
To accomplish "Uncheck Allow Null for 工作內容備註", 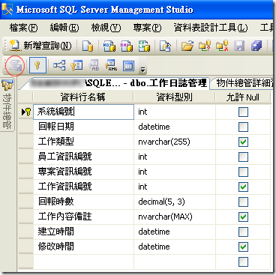I will [x=243, y=217].
